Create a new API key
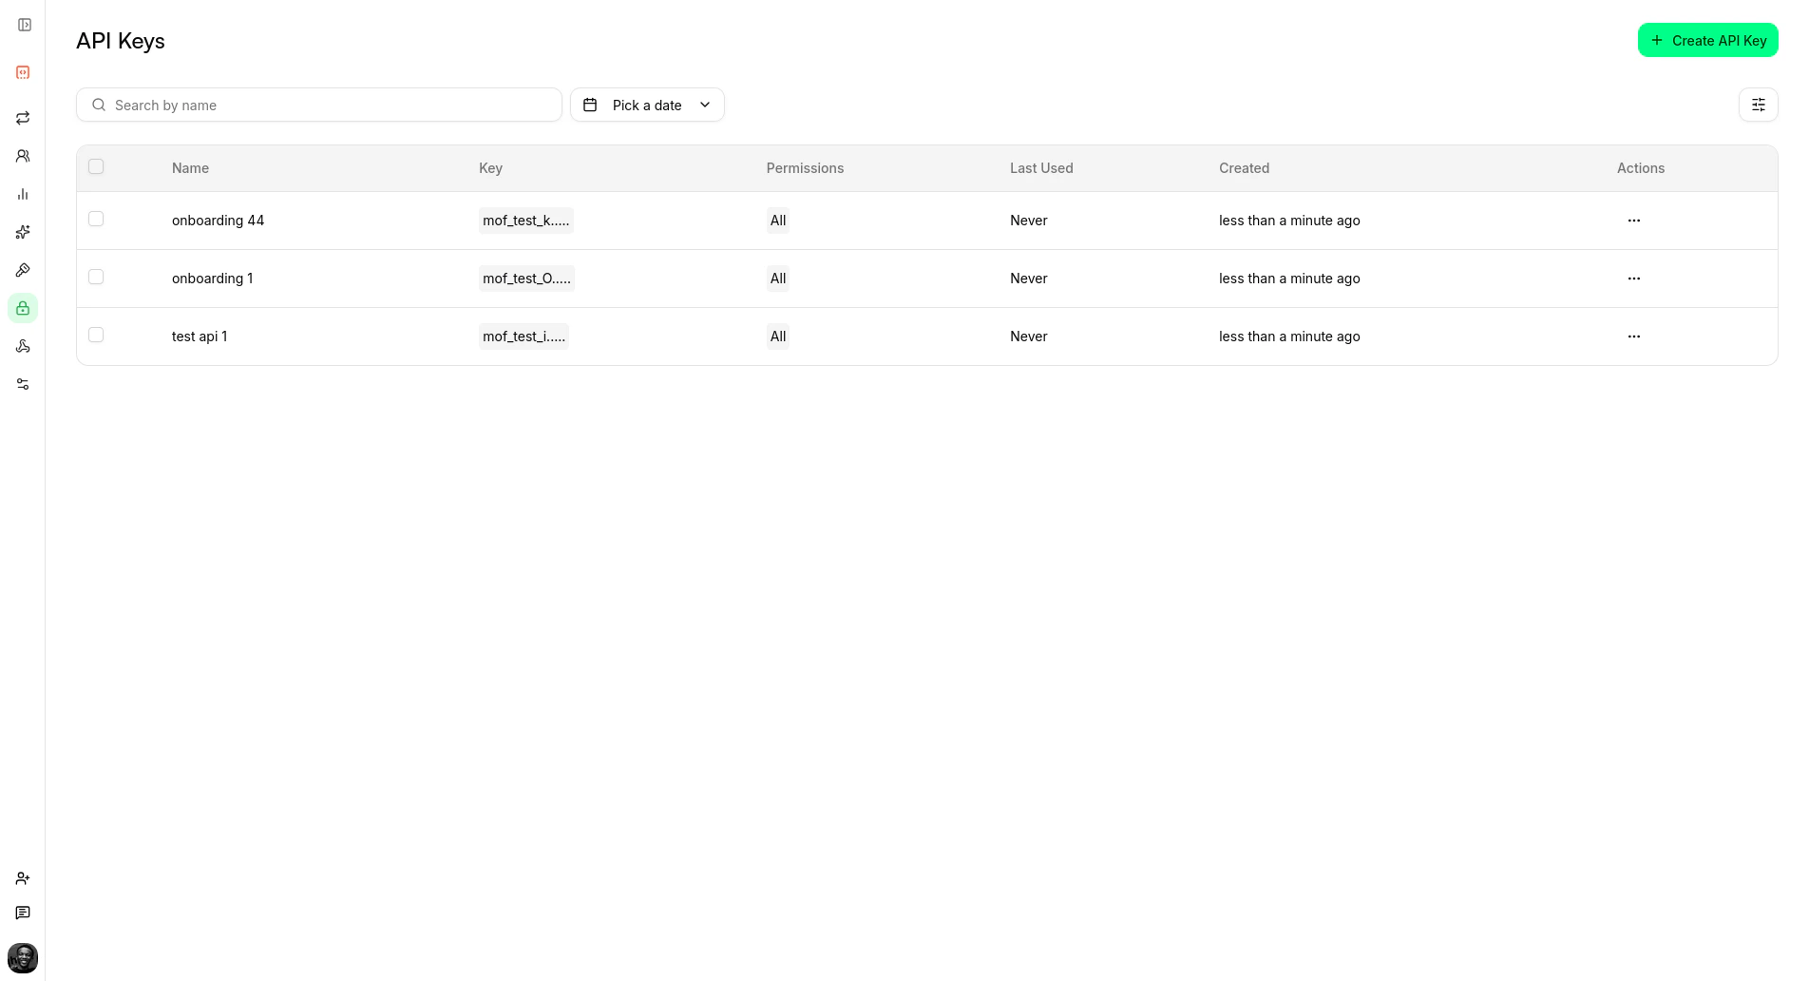Viewport: 1809px width, 981px height. coord(1707,40)
